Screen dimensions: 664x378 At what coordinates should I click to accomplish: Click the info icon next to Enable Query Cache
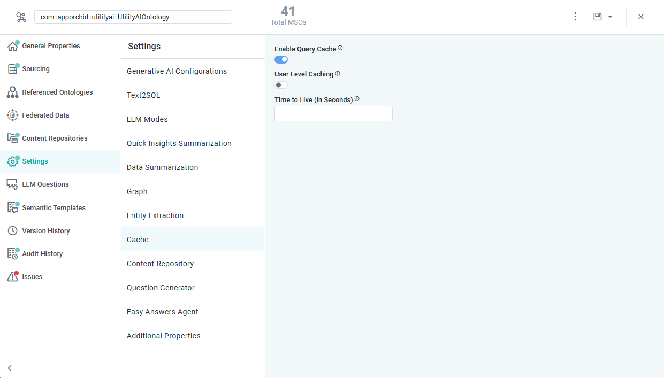click(340, 48)
